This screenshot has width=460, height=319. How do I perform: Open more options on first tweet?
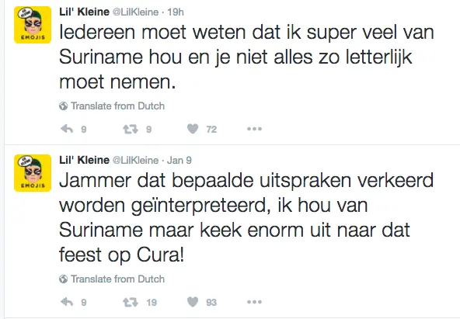click(x=254, y=129)
